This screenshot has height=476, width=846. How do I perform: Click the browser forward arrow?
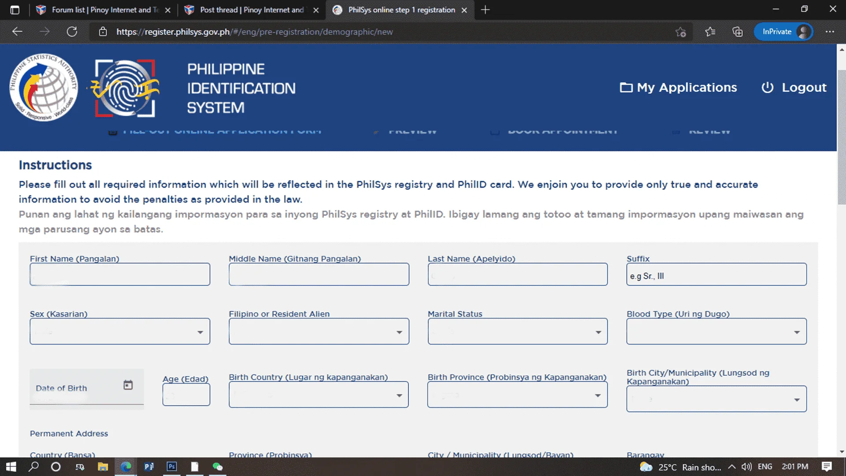(x=45, y=32)
